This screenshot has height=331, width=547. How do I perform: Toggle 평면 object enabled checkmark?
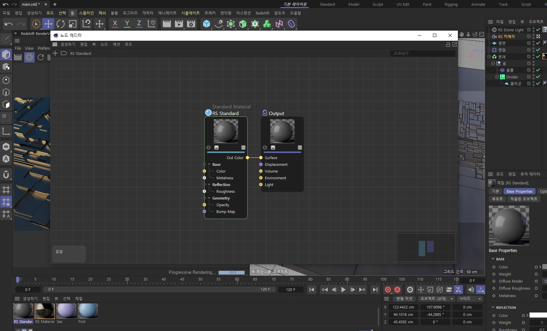pyautogui.click(x=538, y=43)
